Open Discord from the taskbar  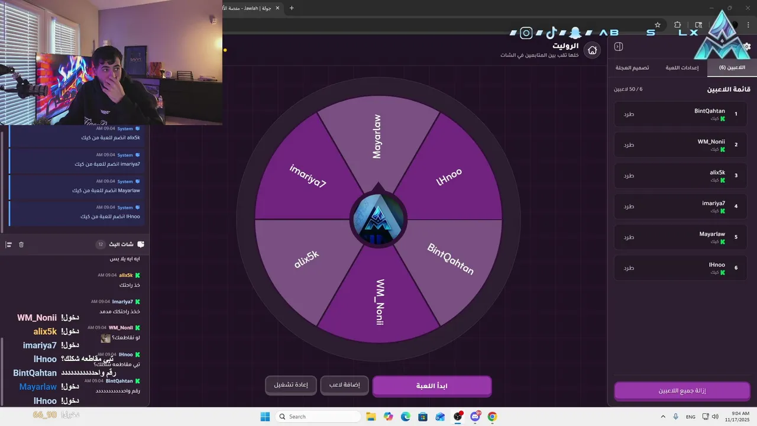[475, 417]
